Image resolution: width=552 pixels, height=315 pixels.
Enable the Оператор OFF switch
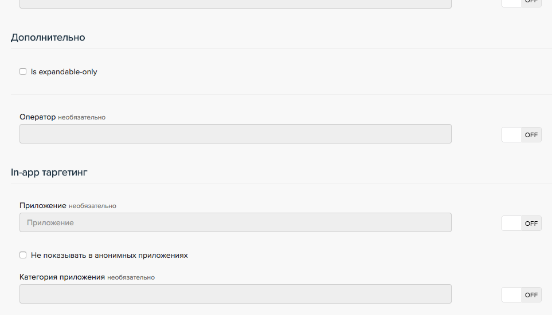click(x=521, y=135)
